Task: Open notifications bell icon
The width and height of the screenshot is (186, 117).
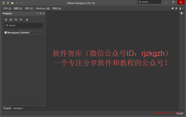Action: [176, 8]
